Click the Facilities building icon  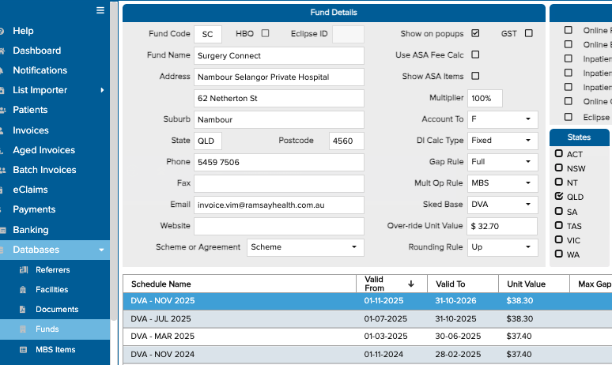click(x=23, y=290)
